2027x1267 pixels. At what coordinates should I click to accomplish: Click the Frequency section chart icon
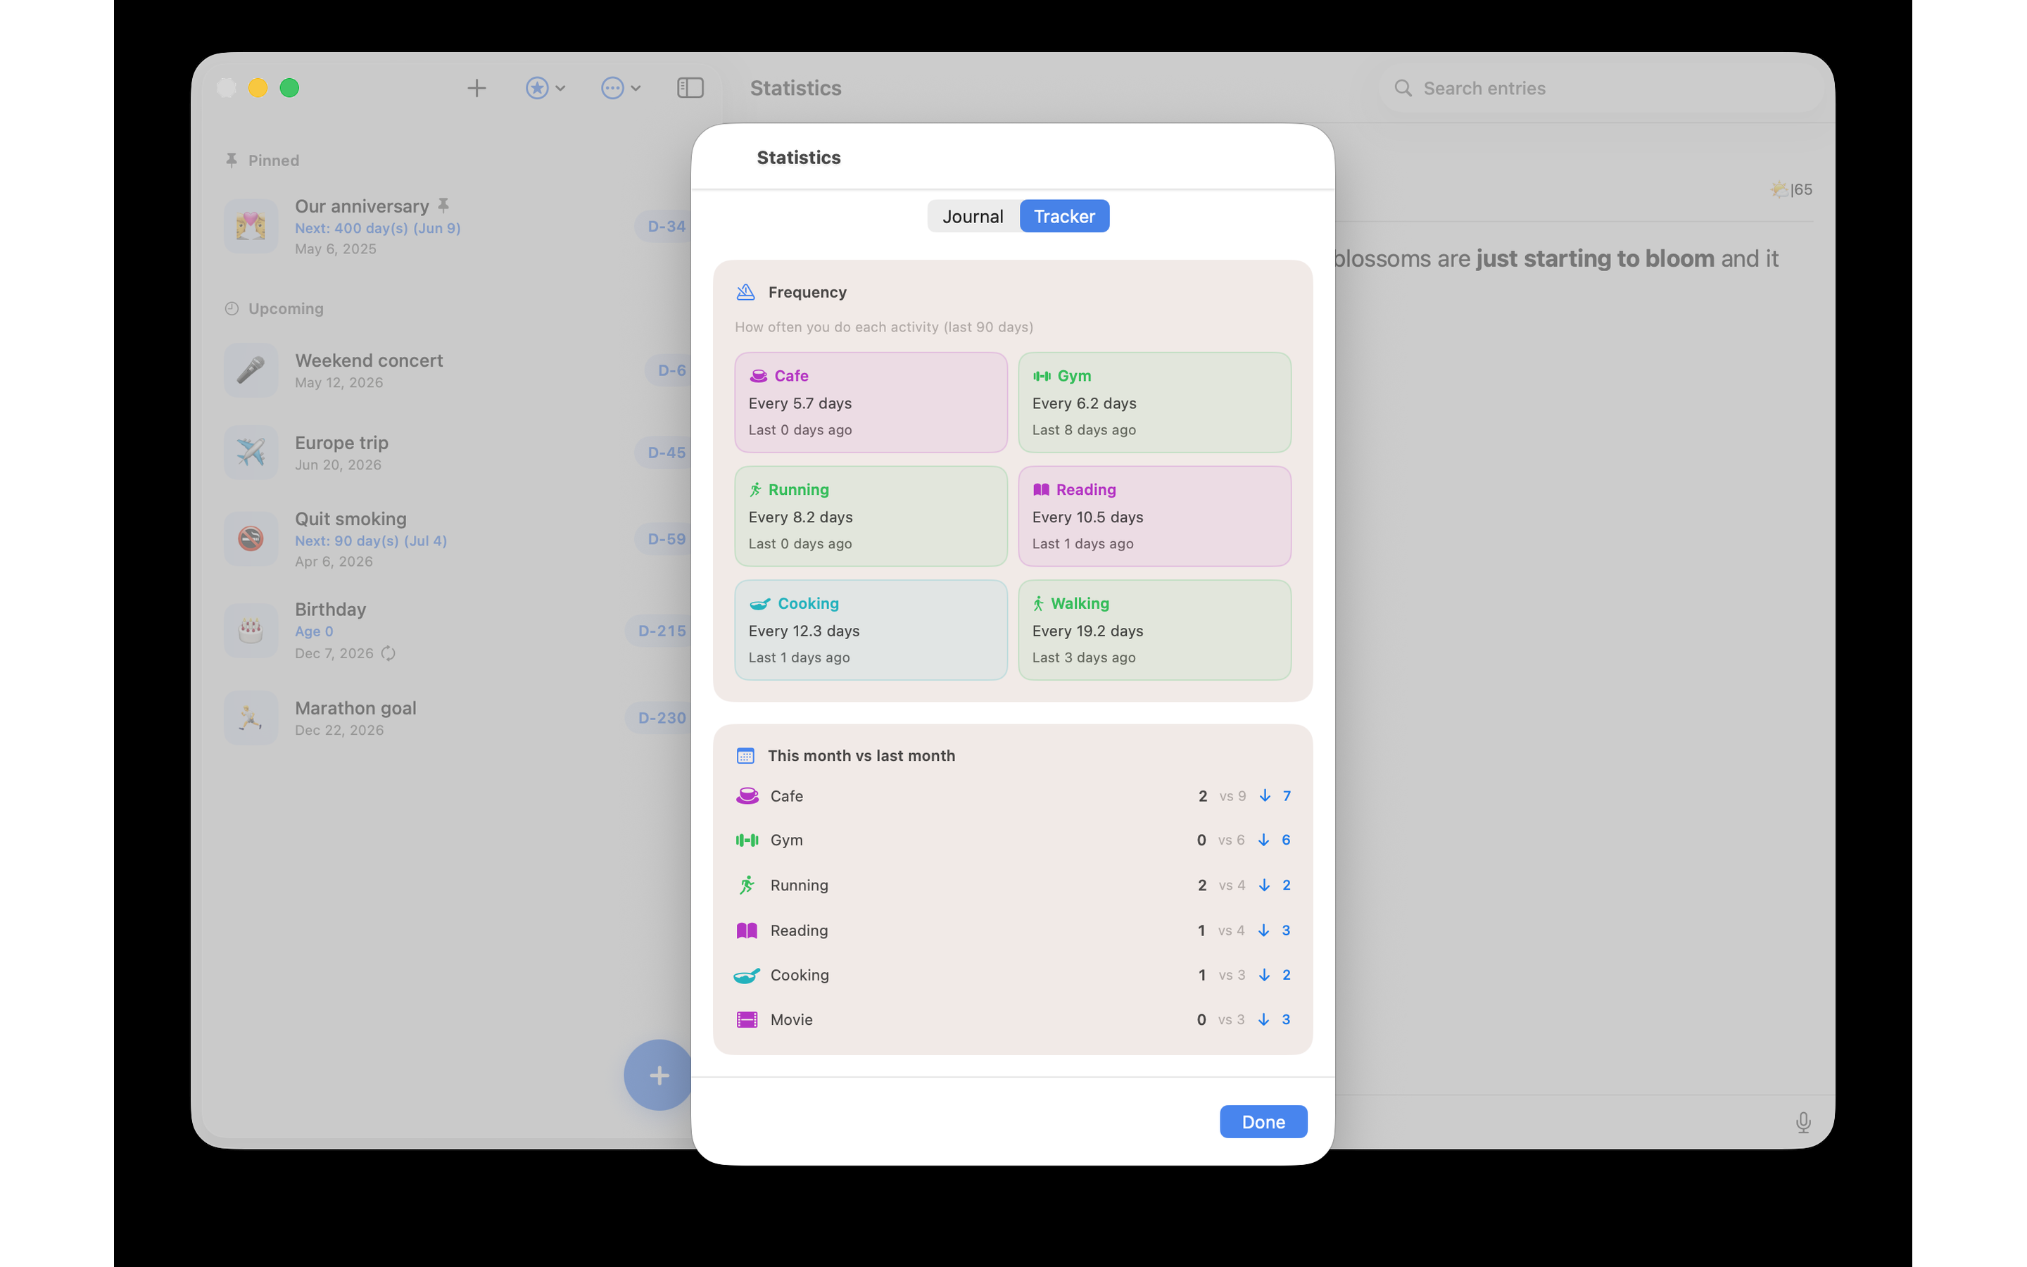745,291
